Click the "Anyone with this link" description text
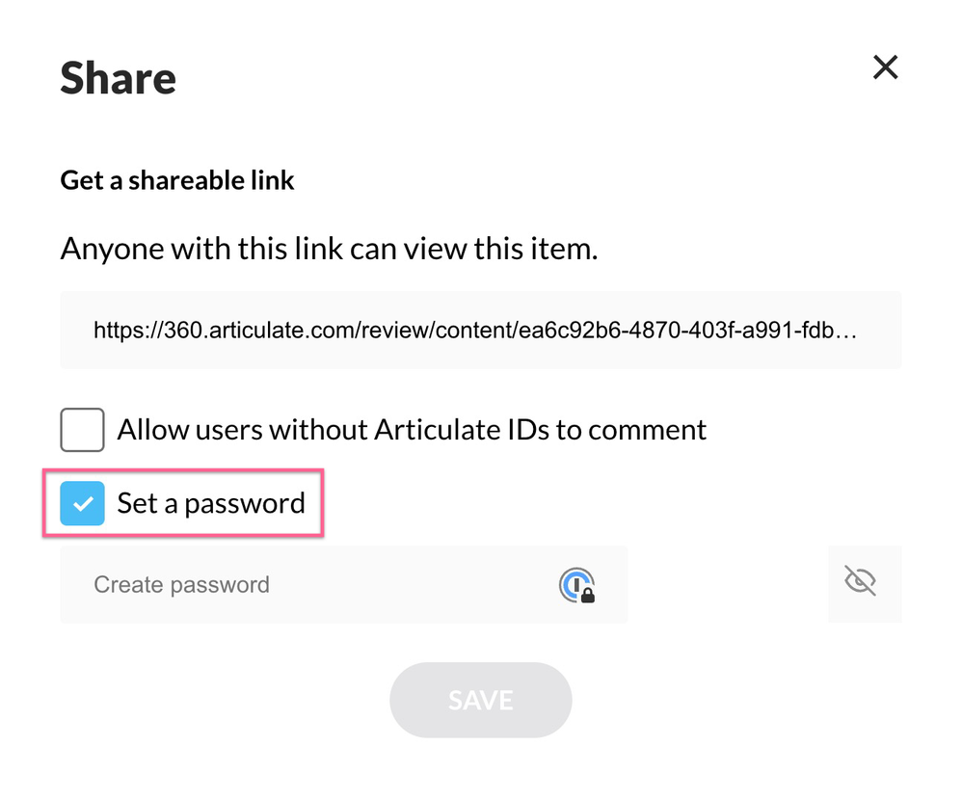Image resolution: width=962 pixels, height=799 pixels. coord(329,250)
